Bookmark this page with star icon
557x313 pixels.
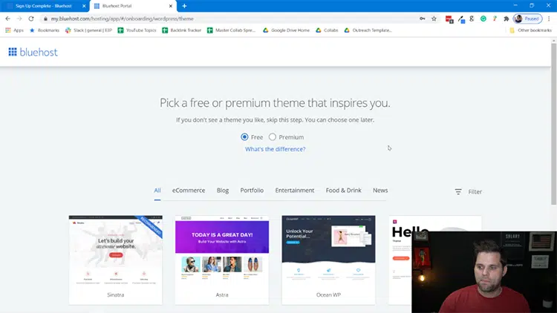(x=434, y=19)
